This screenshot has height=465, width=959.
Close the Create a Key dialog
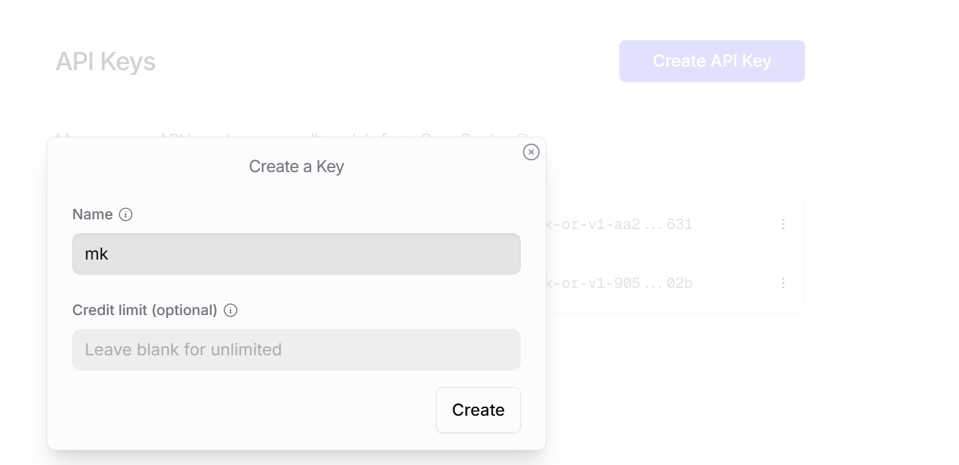(x=531, y=152)
